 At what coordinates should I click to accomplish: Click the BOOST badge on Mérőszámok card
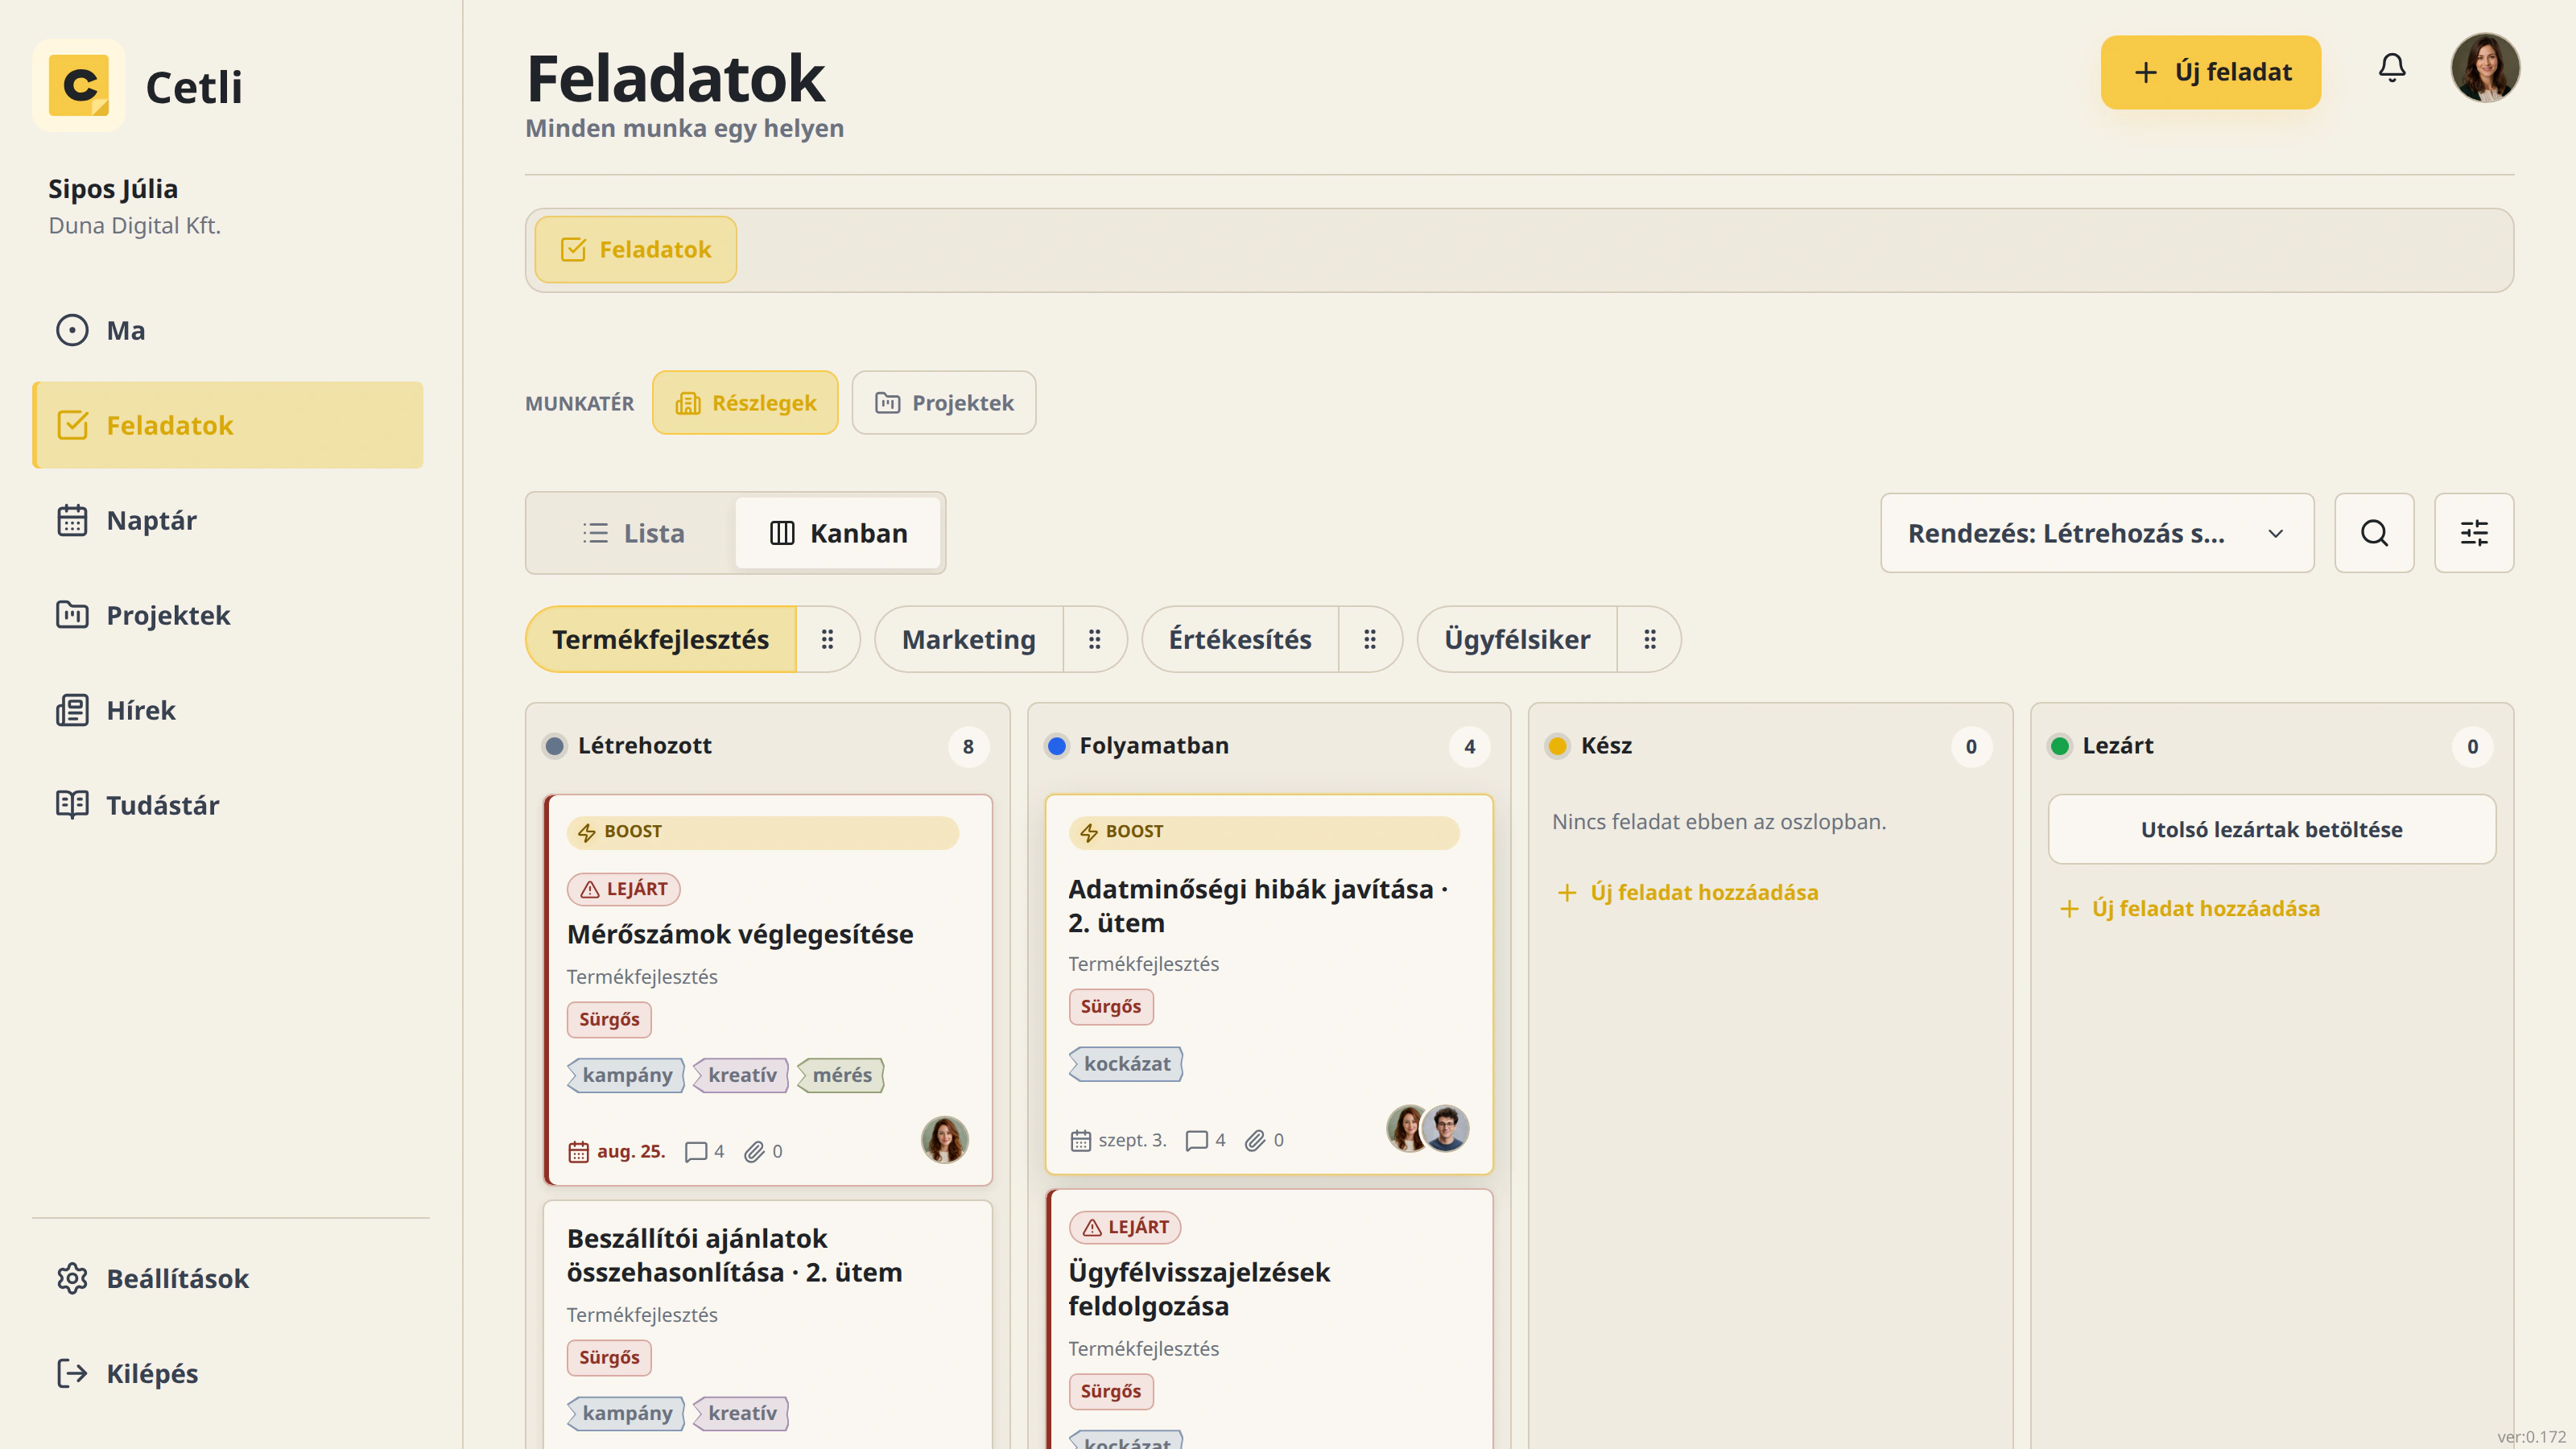(x=763, y=832)
